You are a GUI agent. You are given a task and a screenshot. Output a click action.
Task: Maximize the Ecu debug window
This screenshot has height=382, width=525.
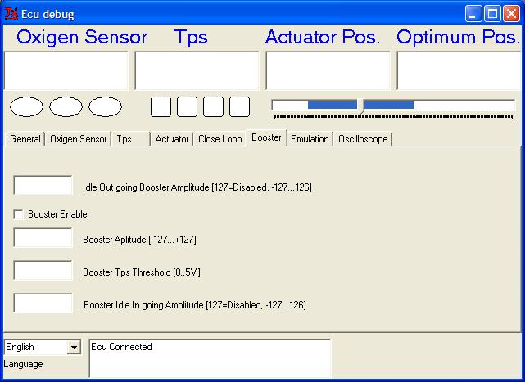[493, 13]
